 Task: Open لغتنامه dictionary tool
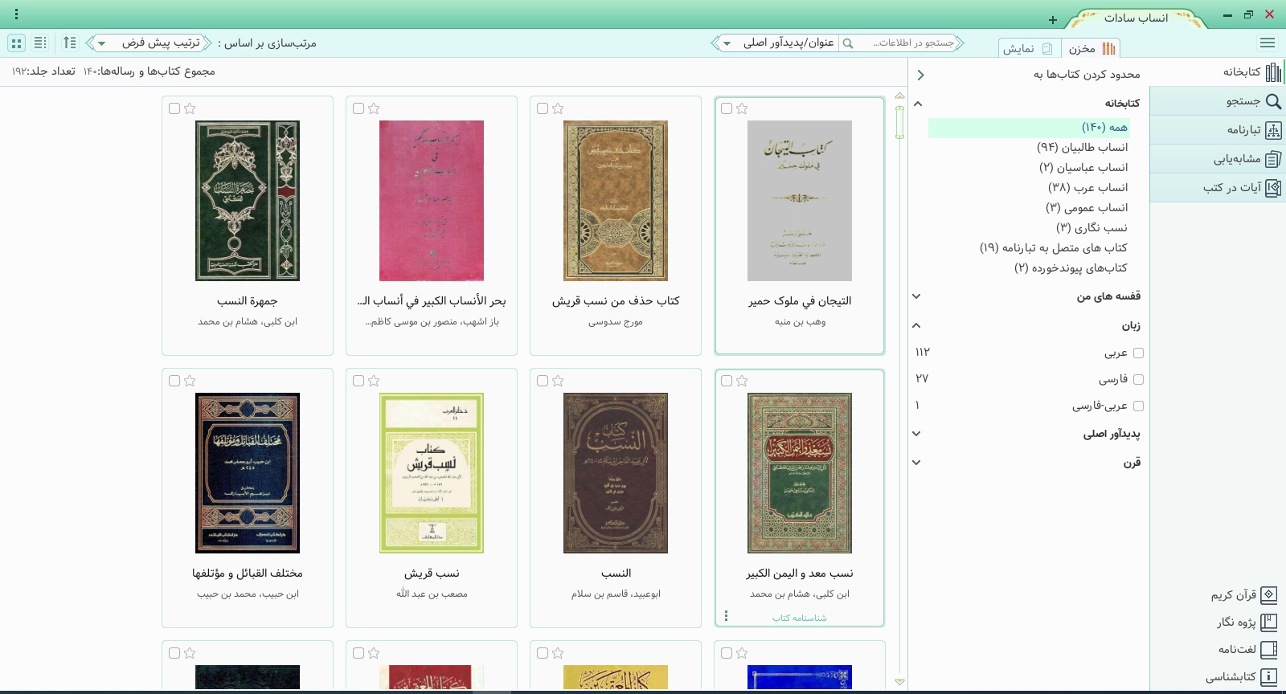click(1247, 649)
